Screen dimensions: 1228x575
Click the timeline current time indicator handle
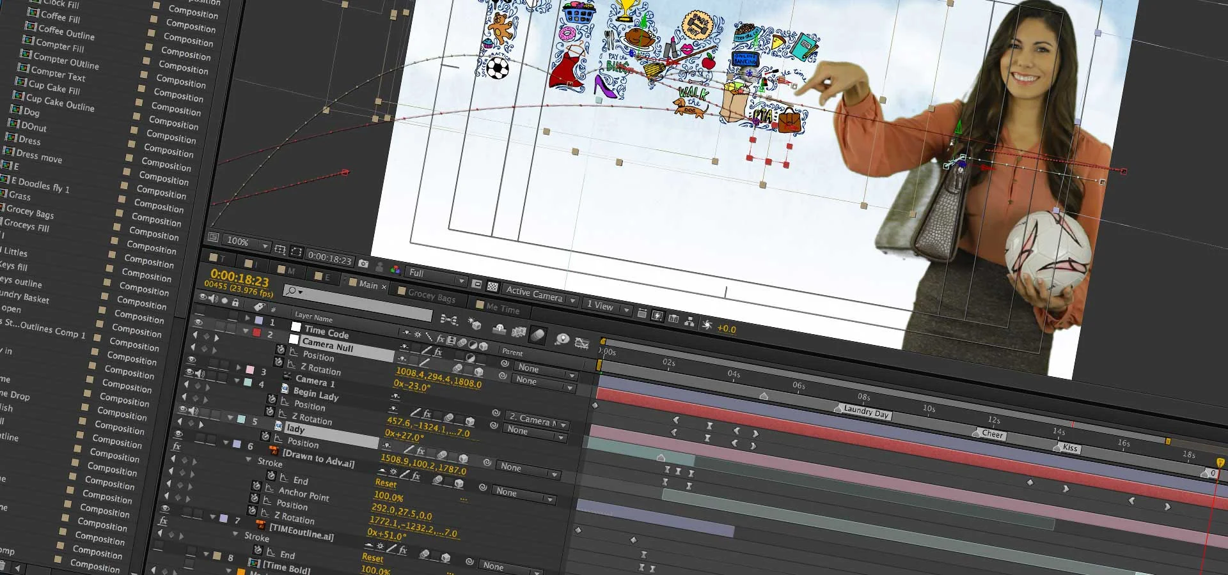(x=1220, y=463)
